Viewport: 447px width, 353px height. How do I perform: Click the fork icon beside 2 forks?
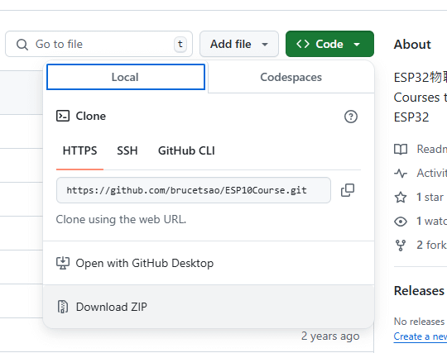pos(401,245)
